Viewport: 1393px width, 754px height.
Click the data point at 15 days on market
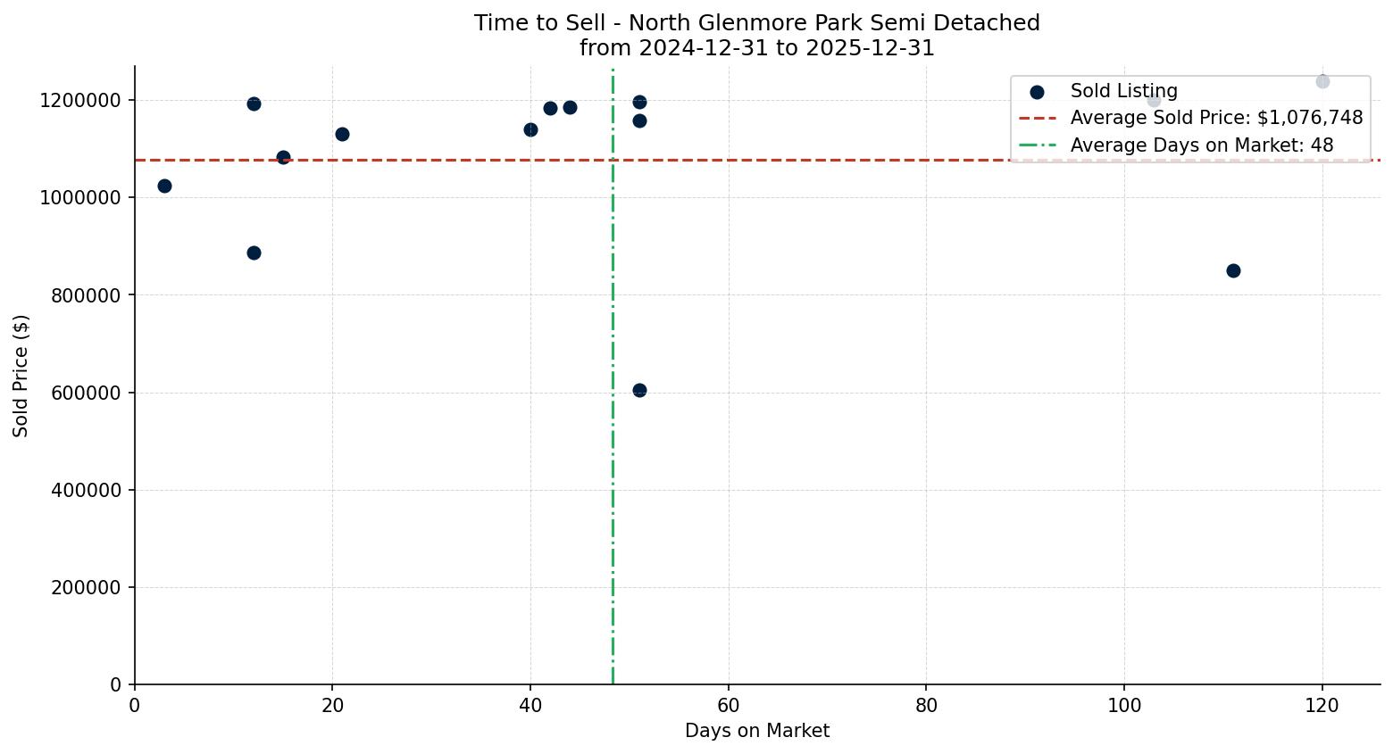(x=283, y=157)
